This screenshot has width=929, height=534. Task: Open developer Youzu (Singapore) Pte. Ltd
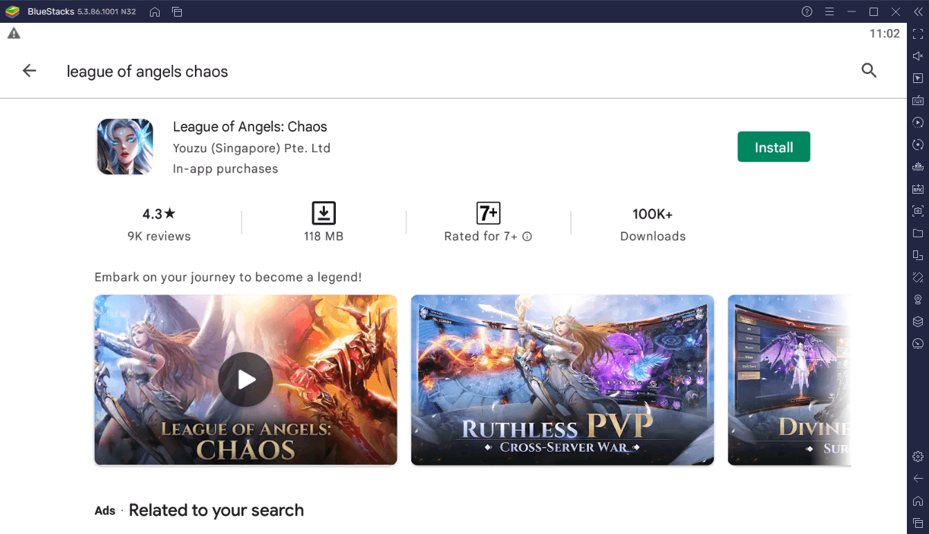click(x=252, y=148)
